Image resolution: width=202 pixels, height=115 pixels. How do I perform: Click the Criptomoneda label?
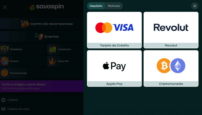171,84
